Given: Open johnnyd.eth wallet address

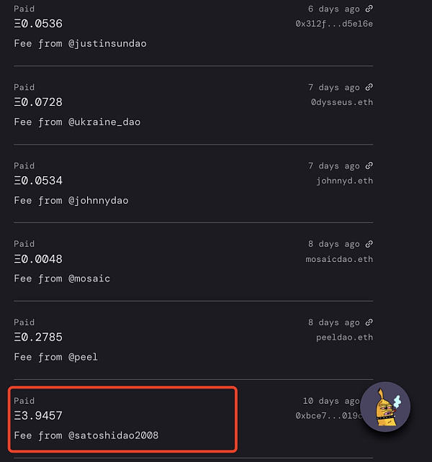Looking at the screenshot, I should (344, 181).
